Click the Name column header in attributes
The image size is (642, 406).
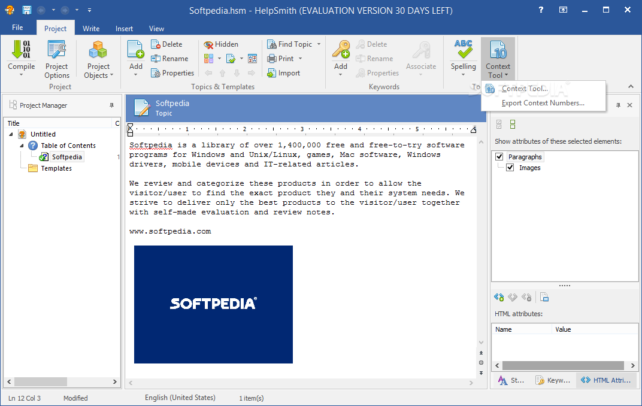click(522, 329)
